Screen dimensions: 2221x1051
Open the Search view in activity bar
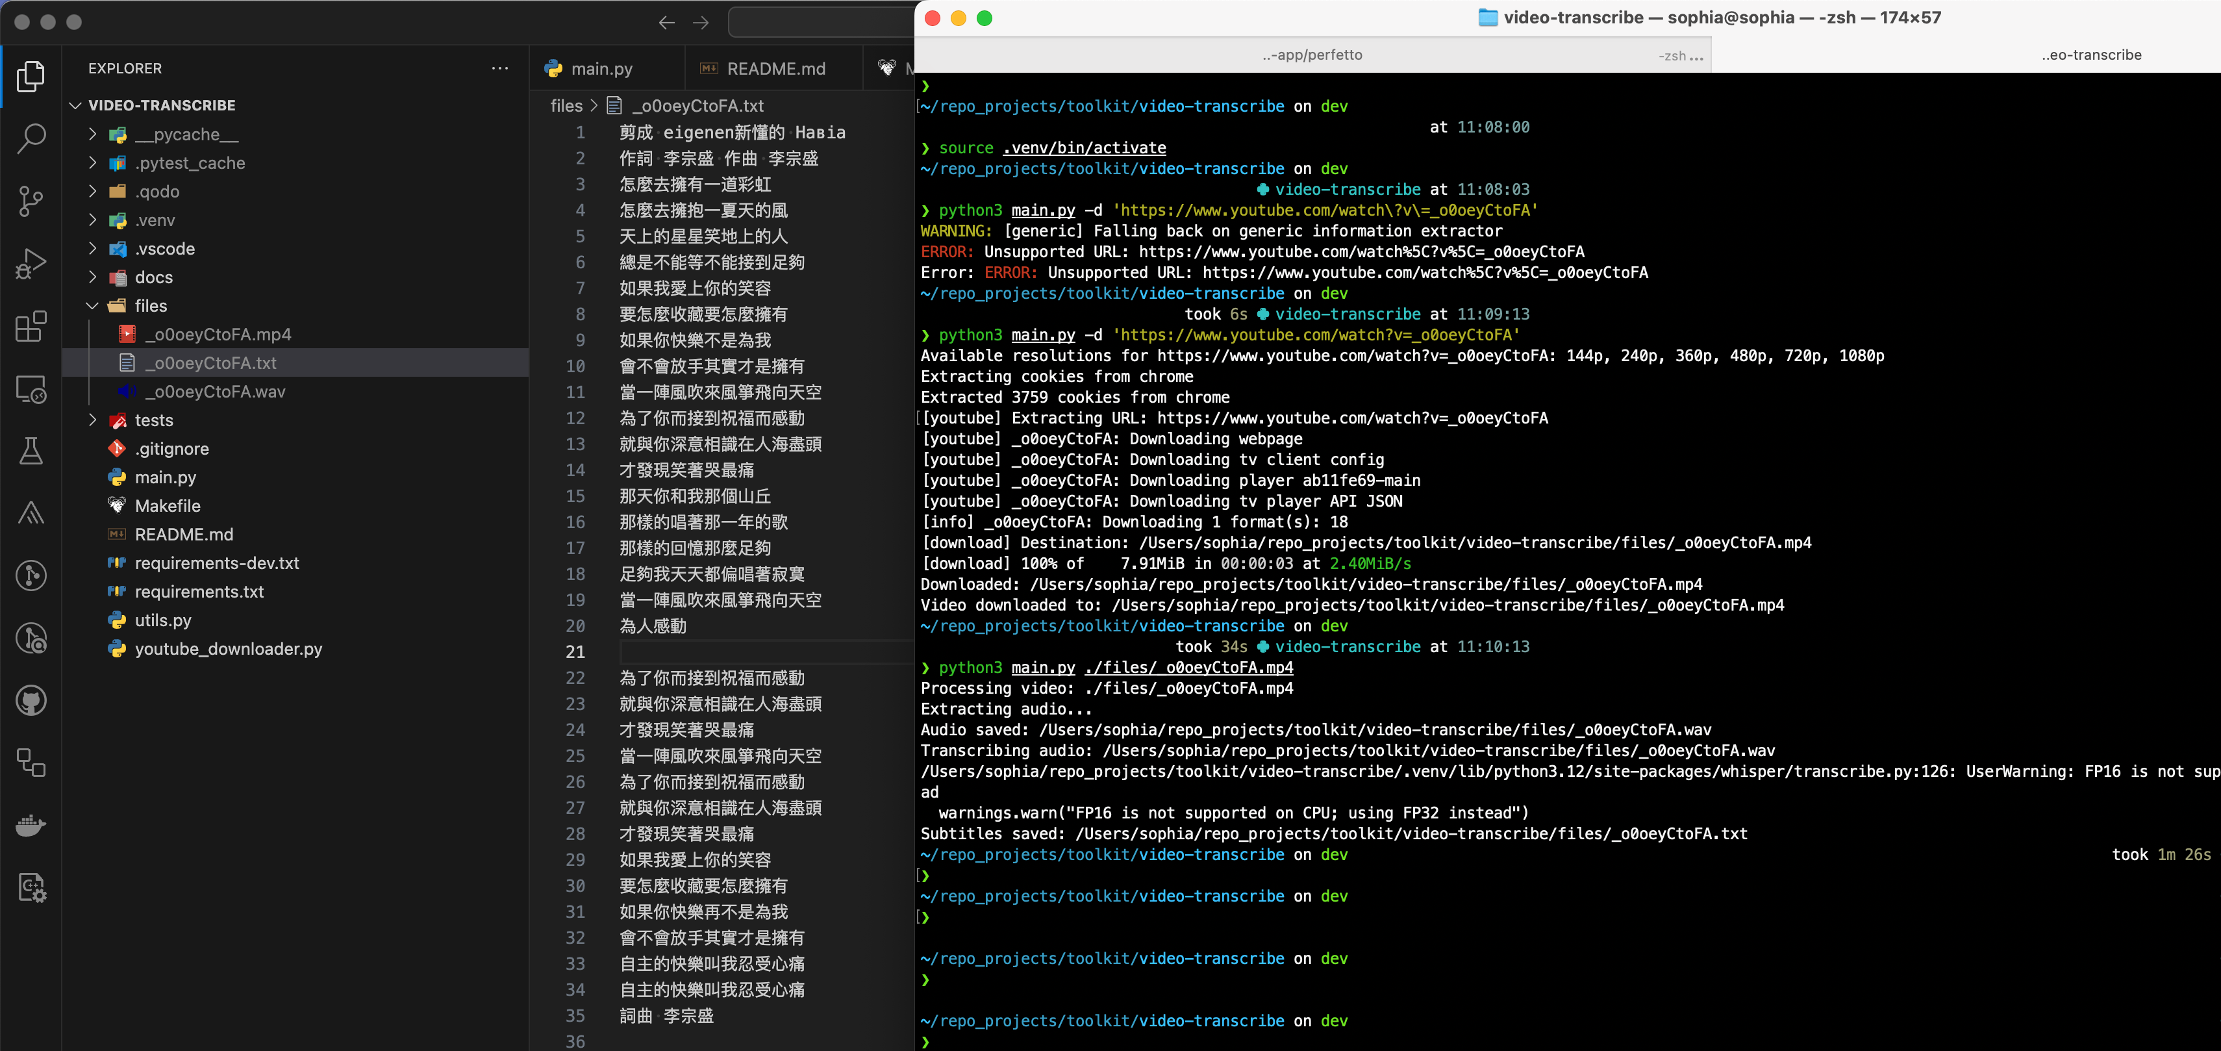[31, 138]
